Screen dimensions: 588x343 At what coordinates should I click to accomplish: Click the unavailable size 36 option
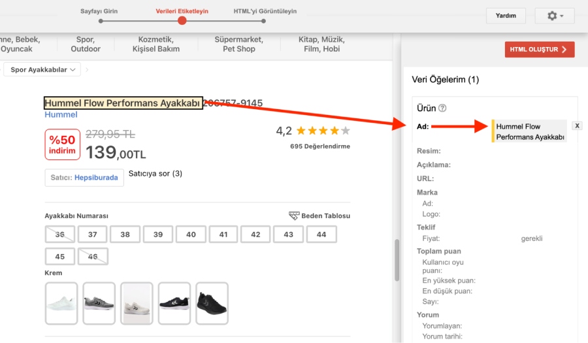59,235
